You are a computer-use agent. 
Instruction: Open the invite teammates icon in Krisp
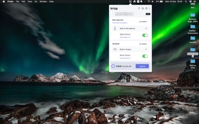[143, 8]
